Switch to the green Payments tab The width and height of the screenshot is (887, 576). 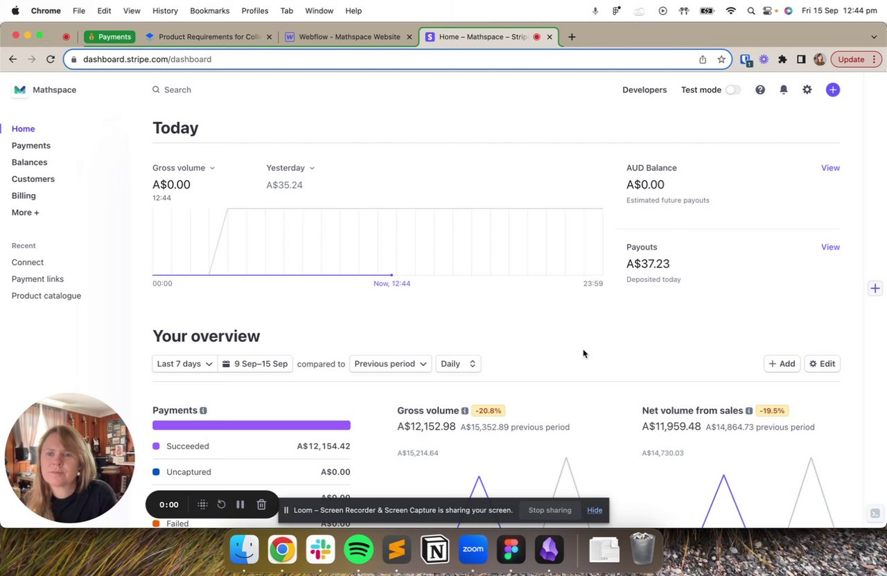point(109,37)
